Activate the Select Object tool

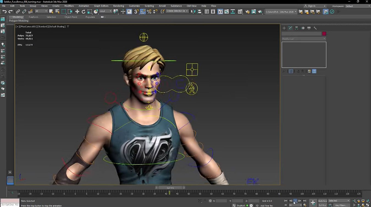[x=51, y=12]
